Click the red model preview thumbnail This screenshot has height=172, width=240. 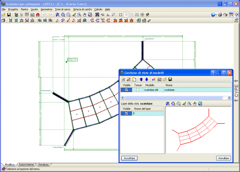[x=198, y=130]
